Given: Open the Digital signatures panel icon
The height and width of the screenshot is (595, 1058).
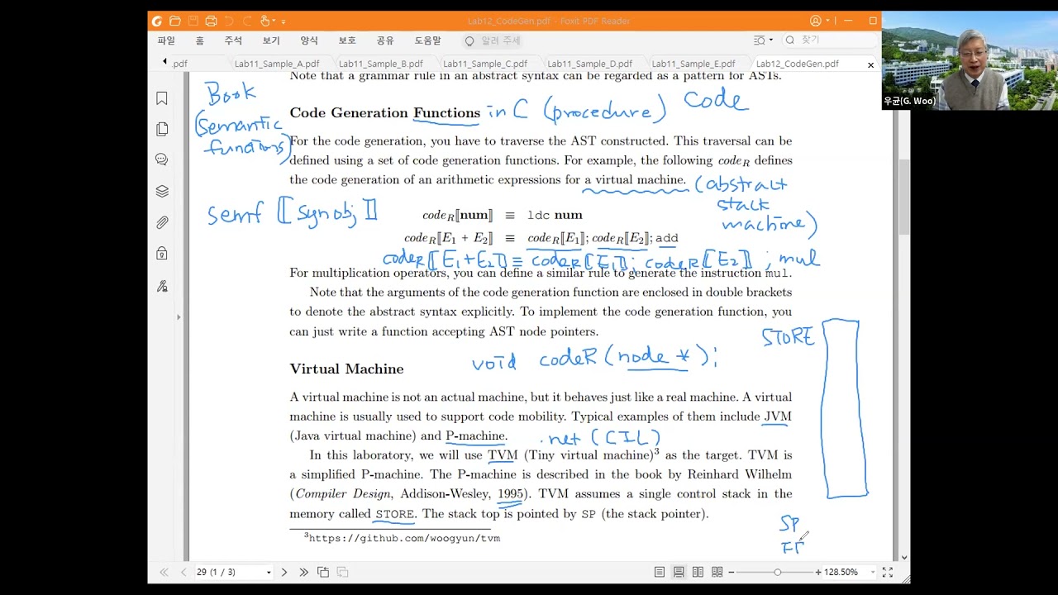Looking at the screenshot, I should coord(162,286).
